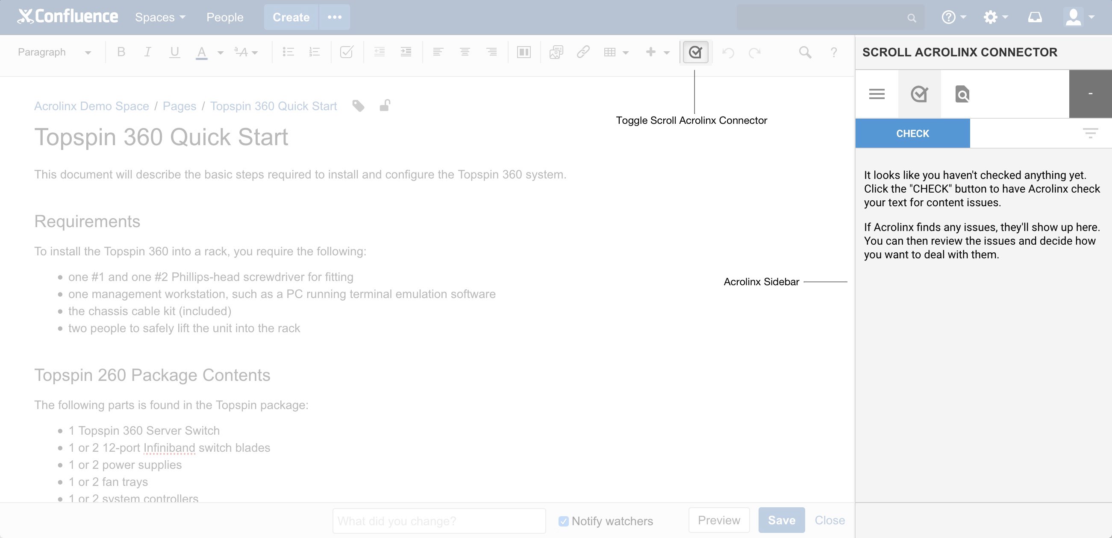Click the Topspin 260 Package Contents heading
This screenshot has width=1112, height=538.
[x=153, y=375]
